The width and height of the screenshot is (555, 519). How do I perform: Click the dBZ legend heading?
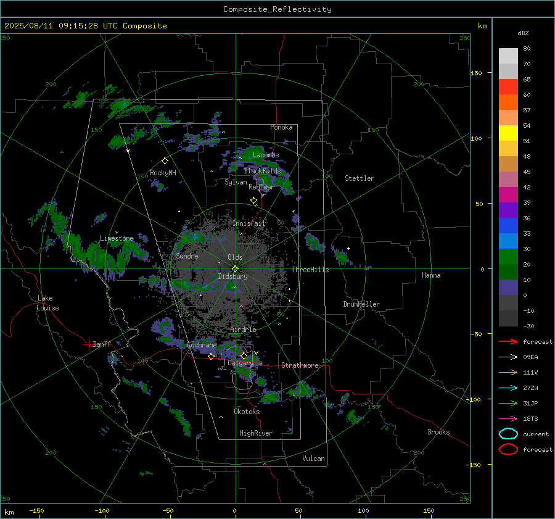523,33
